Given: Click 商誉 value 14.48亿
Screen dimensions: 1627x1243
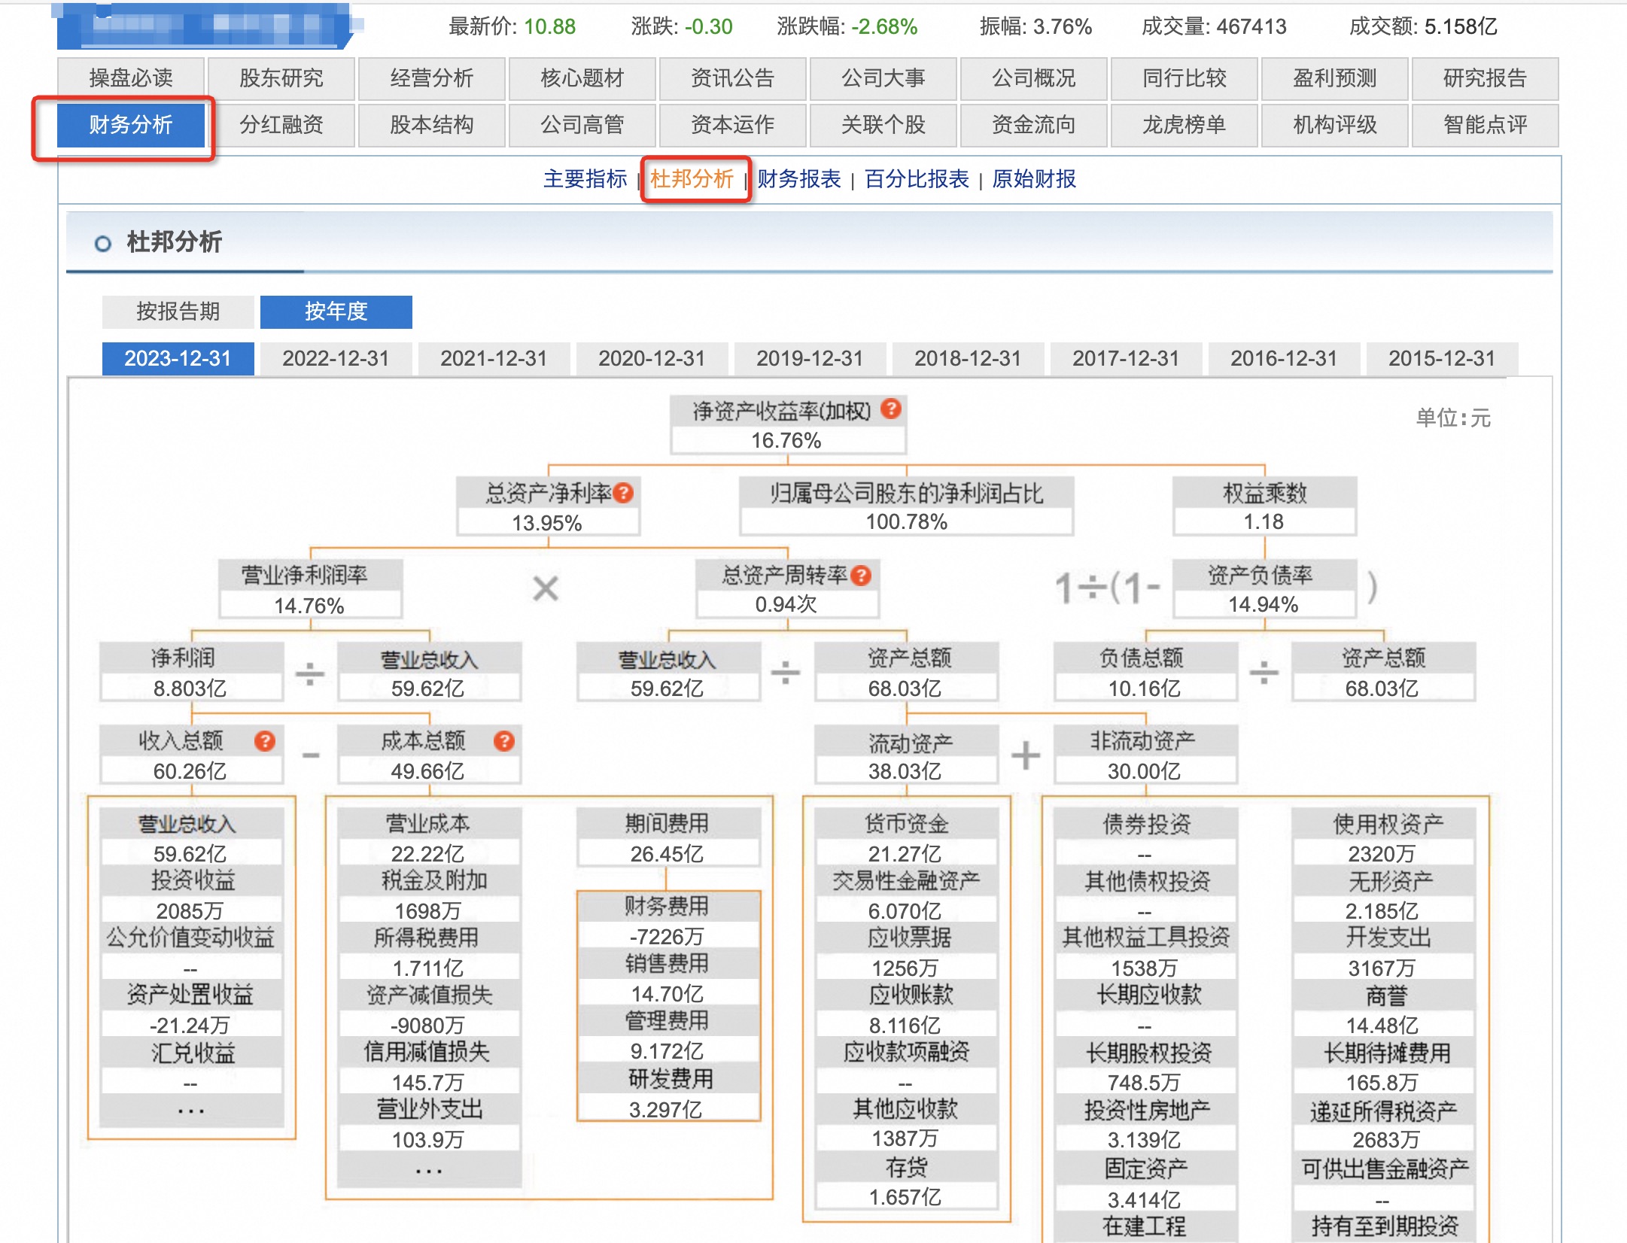Looking at the screenshot, I should coord(1382,1026).
